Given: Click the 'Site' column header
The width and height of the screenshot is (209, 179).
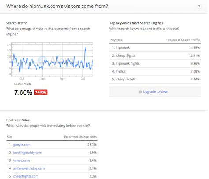Looking at the screenshot, I should point(10,137).
